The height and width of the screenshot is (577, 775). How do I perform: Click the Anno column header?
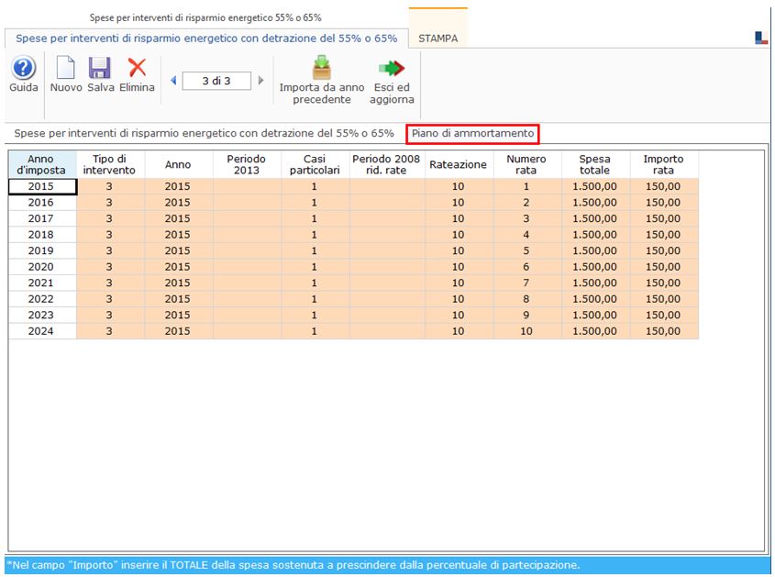(x=178, y=164)
